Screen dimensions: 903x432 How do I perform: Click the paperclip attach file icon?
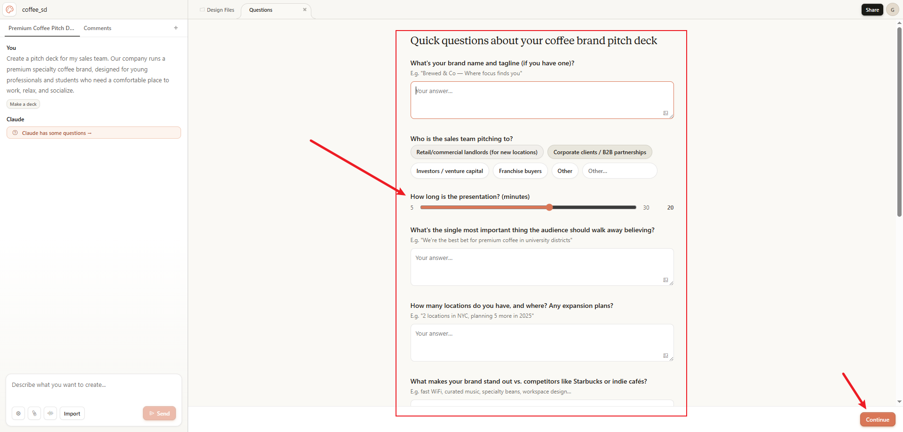coord(34,414)
